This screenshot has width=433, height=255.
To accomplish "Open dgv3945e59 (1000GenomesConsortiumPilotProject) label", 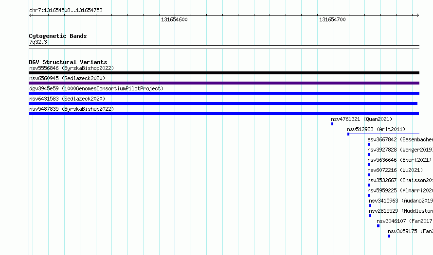I will click(96, 88).
